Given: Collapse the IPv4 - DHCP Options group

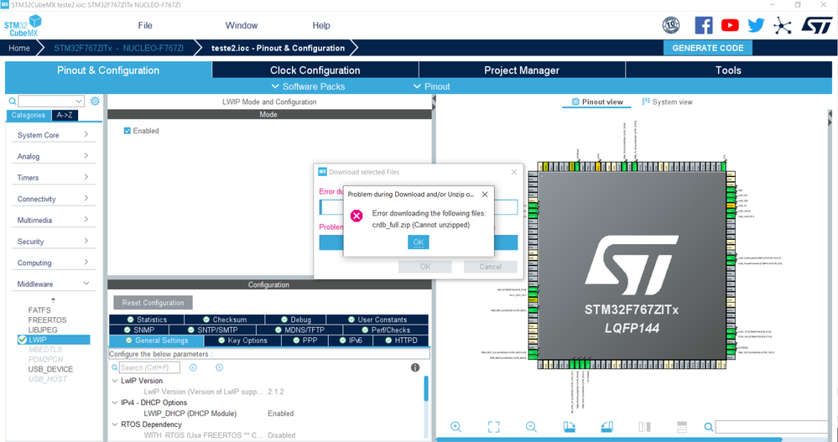Looking at the screenshot, I should (114, 403).
